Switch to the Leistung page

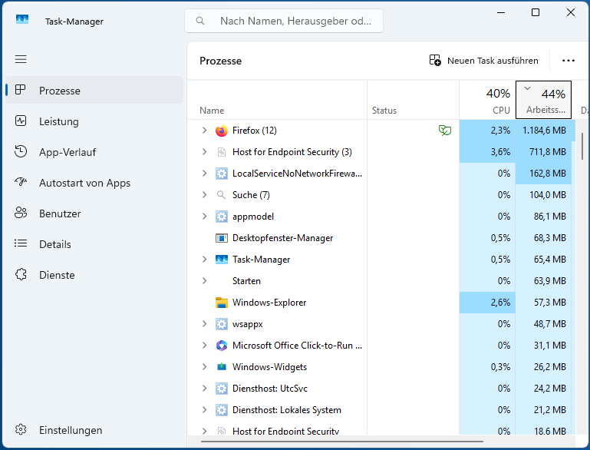click(x=94, y=121)
